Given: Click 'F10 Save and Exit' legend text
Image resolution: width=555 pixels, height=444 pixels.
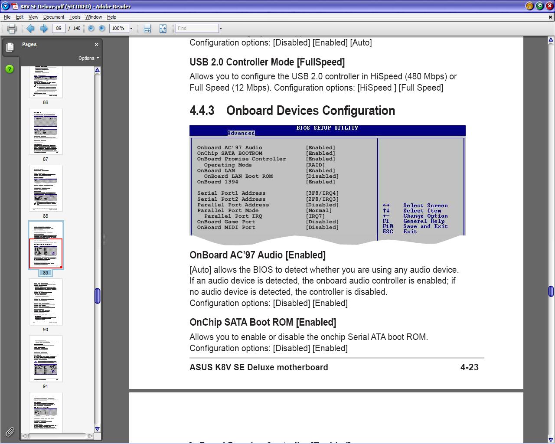Looking at the screenshot, I should tap(415, 226).
